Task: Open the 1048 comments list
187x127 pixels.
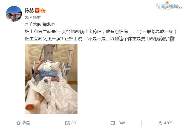Action: [x=121, y=123]
